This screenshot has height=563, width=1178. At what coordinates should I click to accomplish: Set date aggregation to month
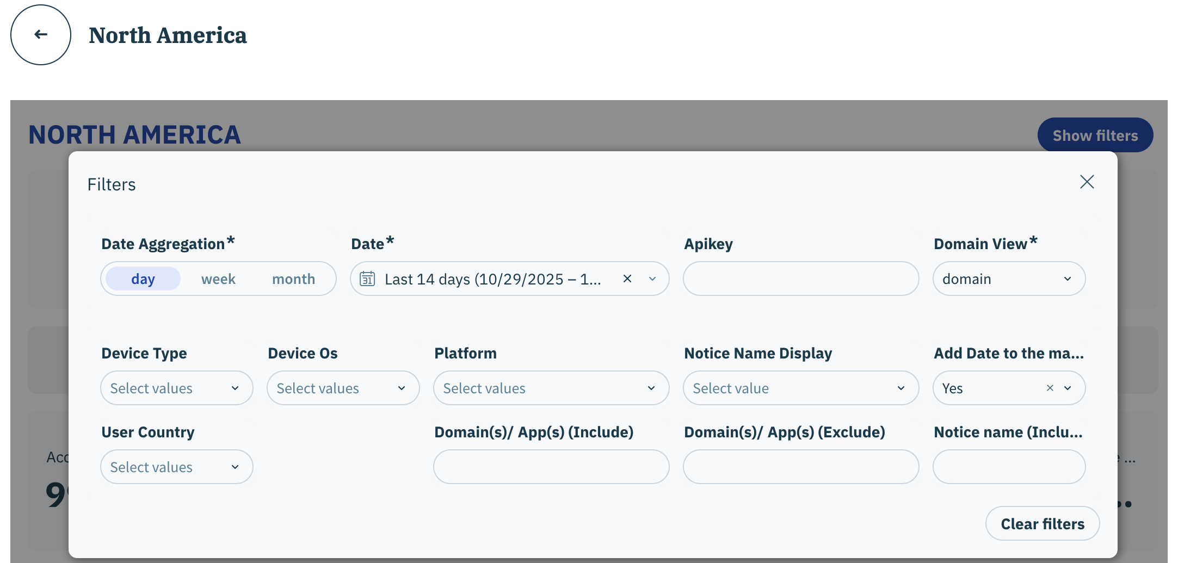pyautogui.click(x=293, y=279)
